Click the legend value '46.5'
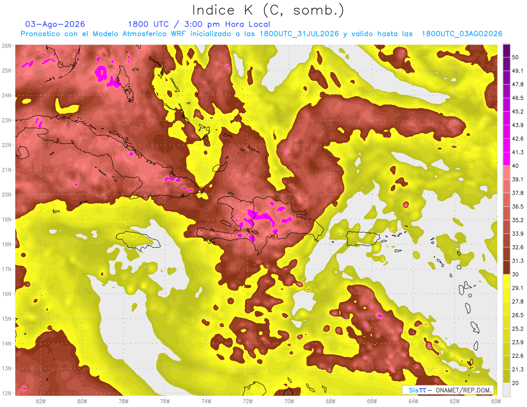The image size is (527, 407). click(518, 98)
